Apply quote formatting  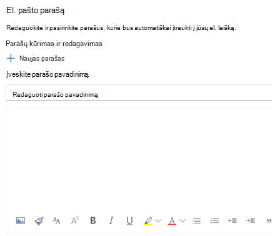(x=269, y=221)
